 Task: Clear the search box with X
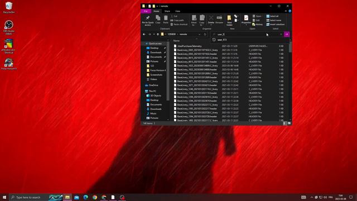coord(281,34)
